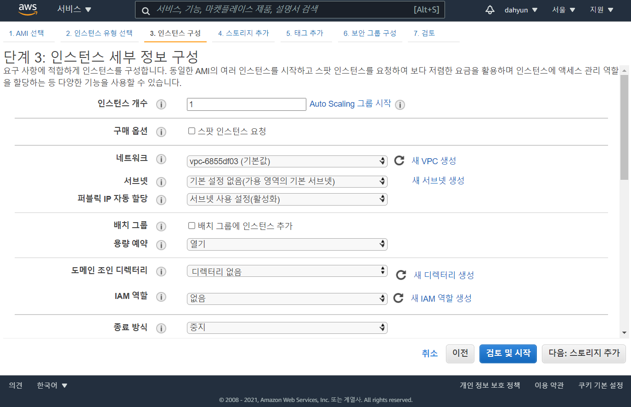Screen dimensions: 631x407
Task: Go to step 7. 검토
Action: pos(424,33)
